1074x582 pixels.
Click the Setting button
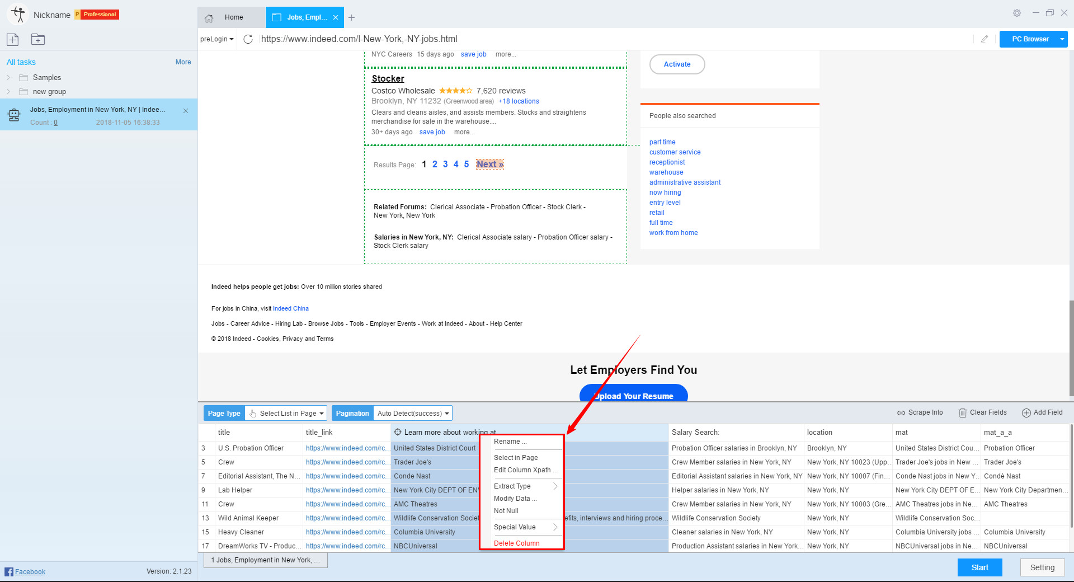click(x=1042, y=567)
